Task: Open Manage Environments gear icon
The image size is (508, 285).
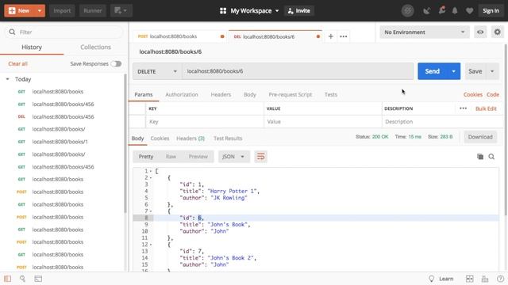Action: tap(498, 32)
